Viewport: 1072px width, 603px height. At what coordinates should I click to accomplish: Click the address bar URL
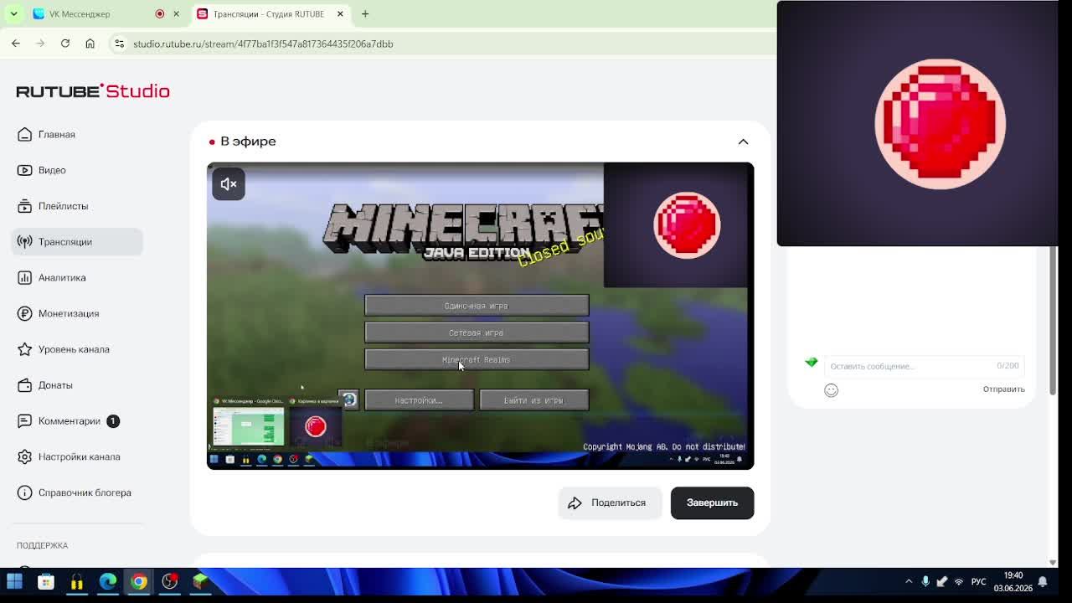[x=263, y=44]
